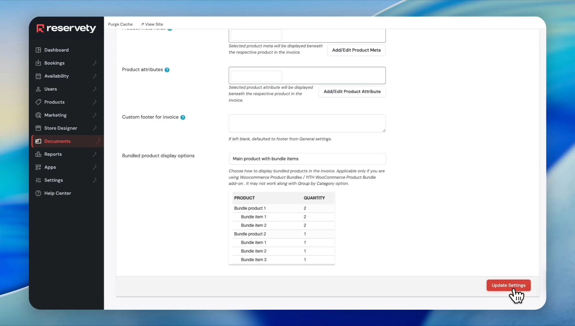Click the Store Designer storefront icon

coord(38,128)
